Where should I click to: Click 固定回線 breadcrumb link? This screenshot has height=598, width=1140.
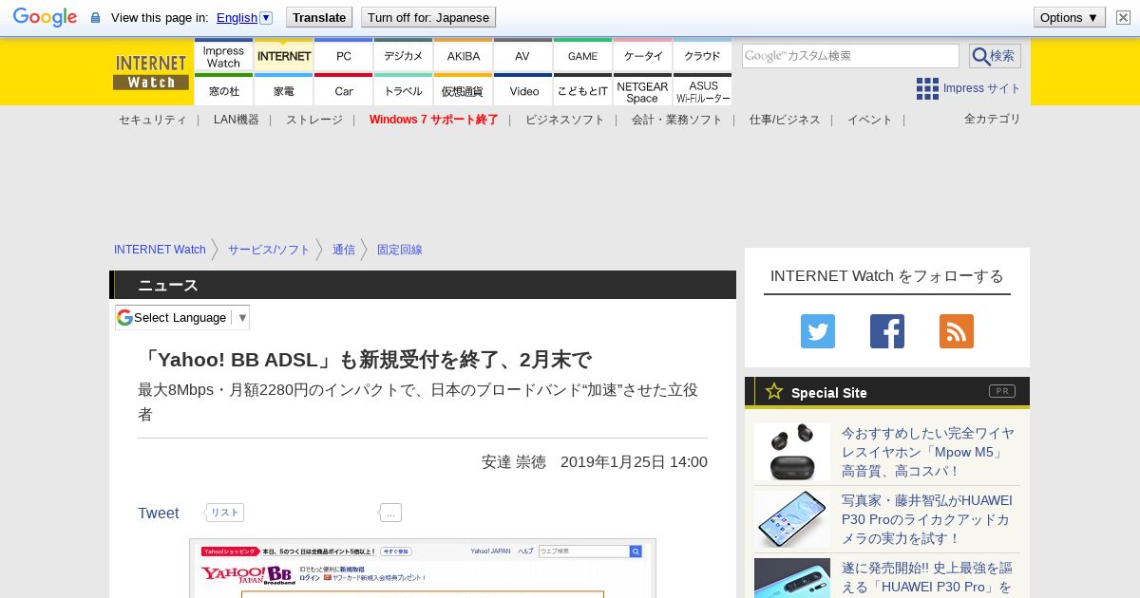click(x=400, y=250)
